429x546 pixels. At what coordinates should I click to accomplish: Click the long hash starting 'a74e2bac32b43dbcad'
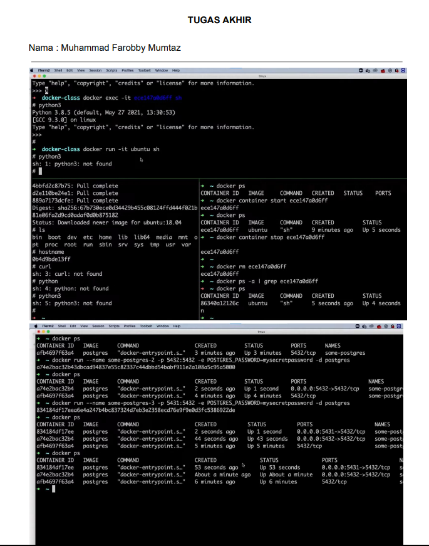click(136, 367)
